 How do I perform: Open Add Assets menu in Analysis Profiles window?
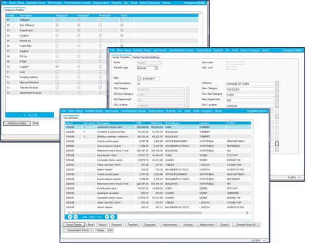point(55,2)
